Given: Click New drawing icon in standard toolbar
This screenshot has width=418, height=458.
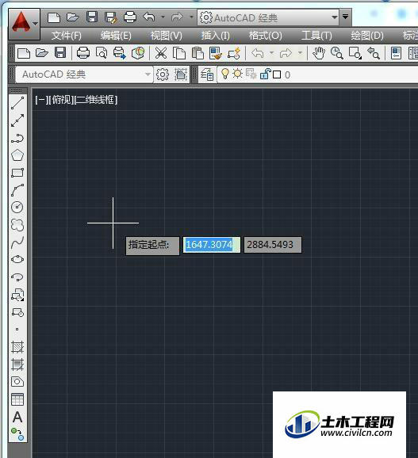Looking at the screenshot, I should click(x=24, y=53).
